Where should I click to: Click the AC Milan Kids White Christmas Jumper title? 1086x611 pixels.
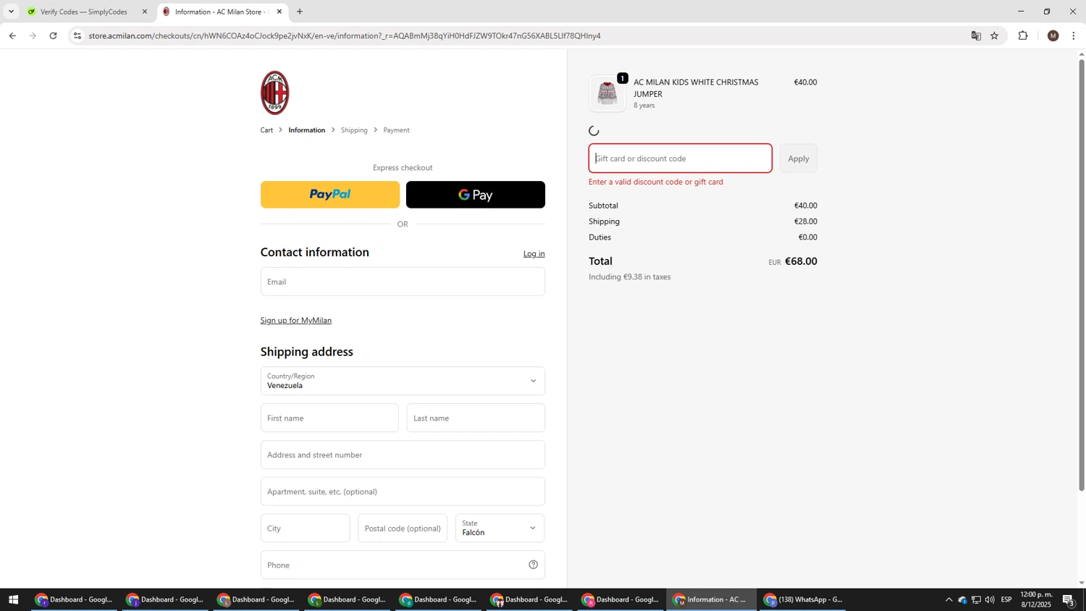696,88
